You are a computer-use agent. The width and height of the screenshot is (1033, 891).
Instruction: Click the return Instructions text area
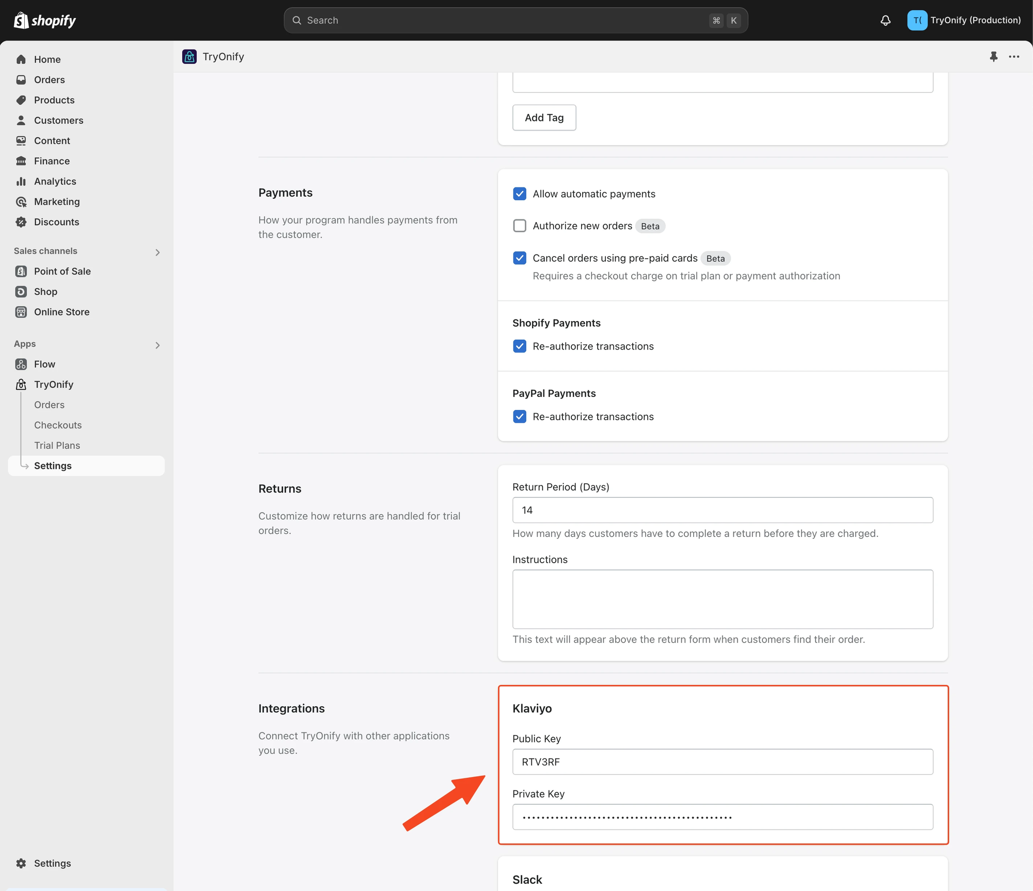(x=723, y=599)
